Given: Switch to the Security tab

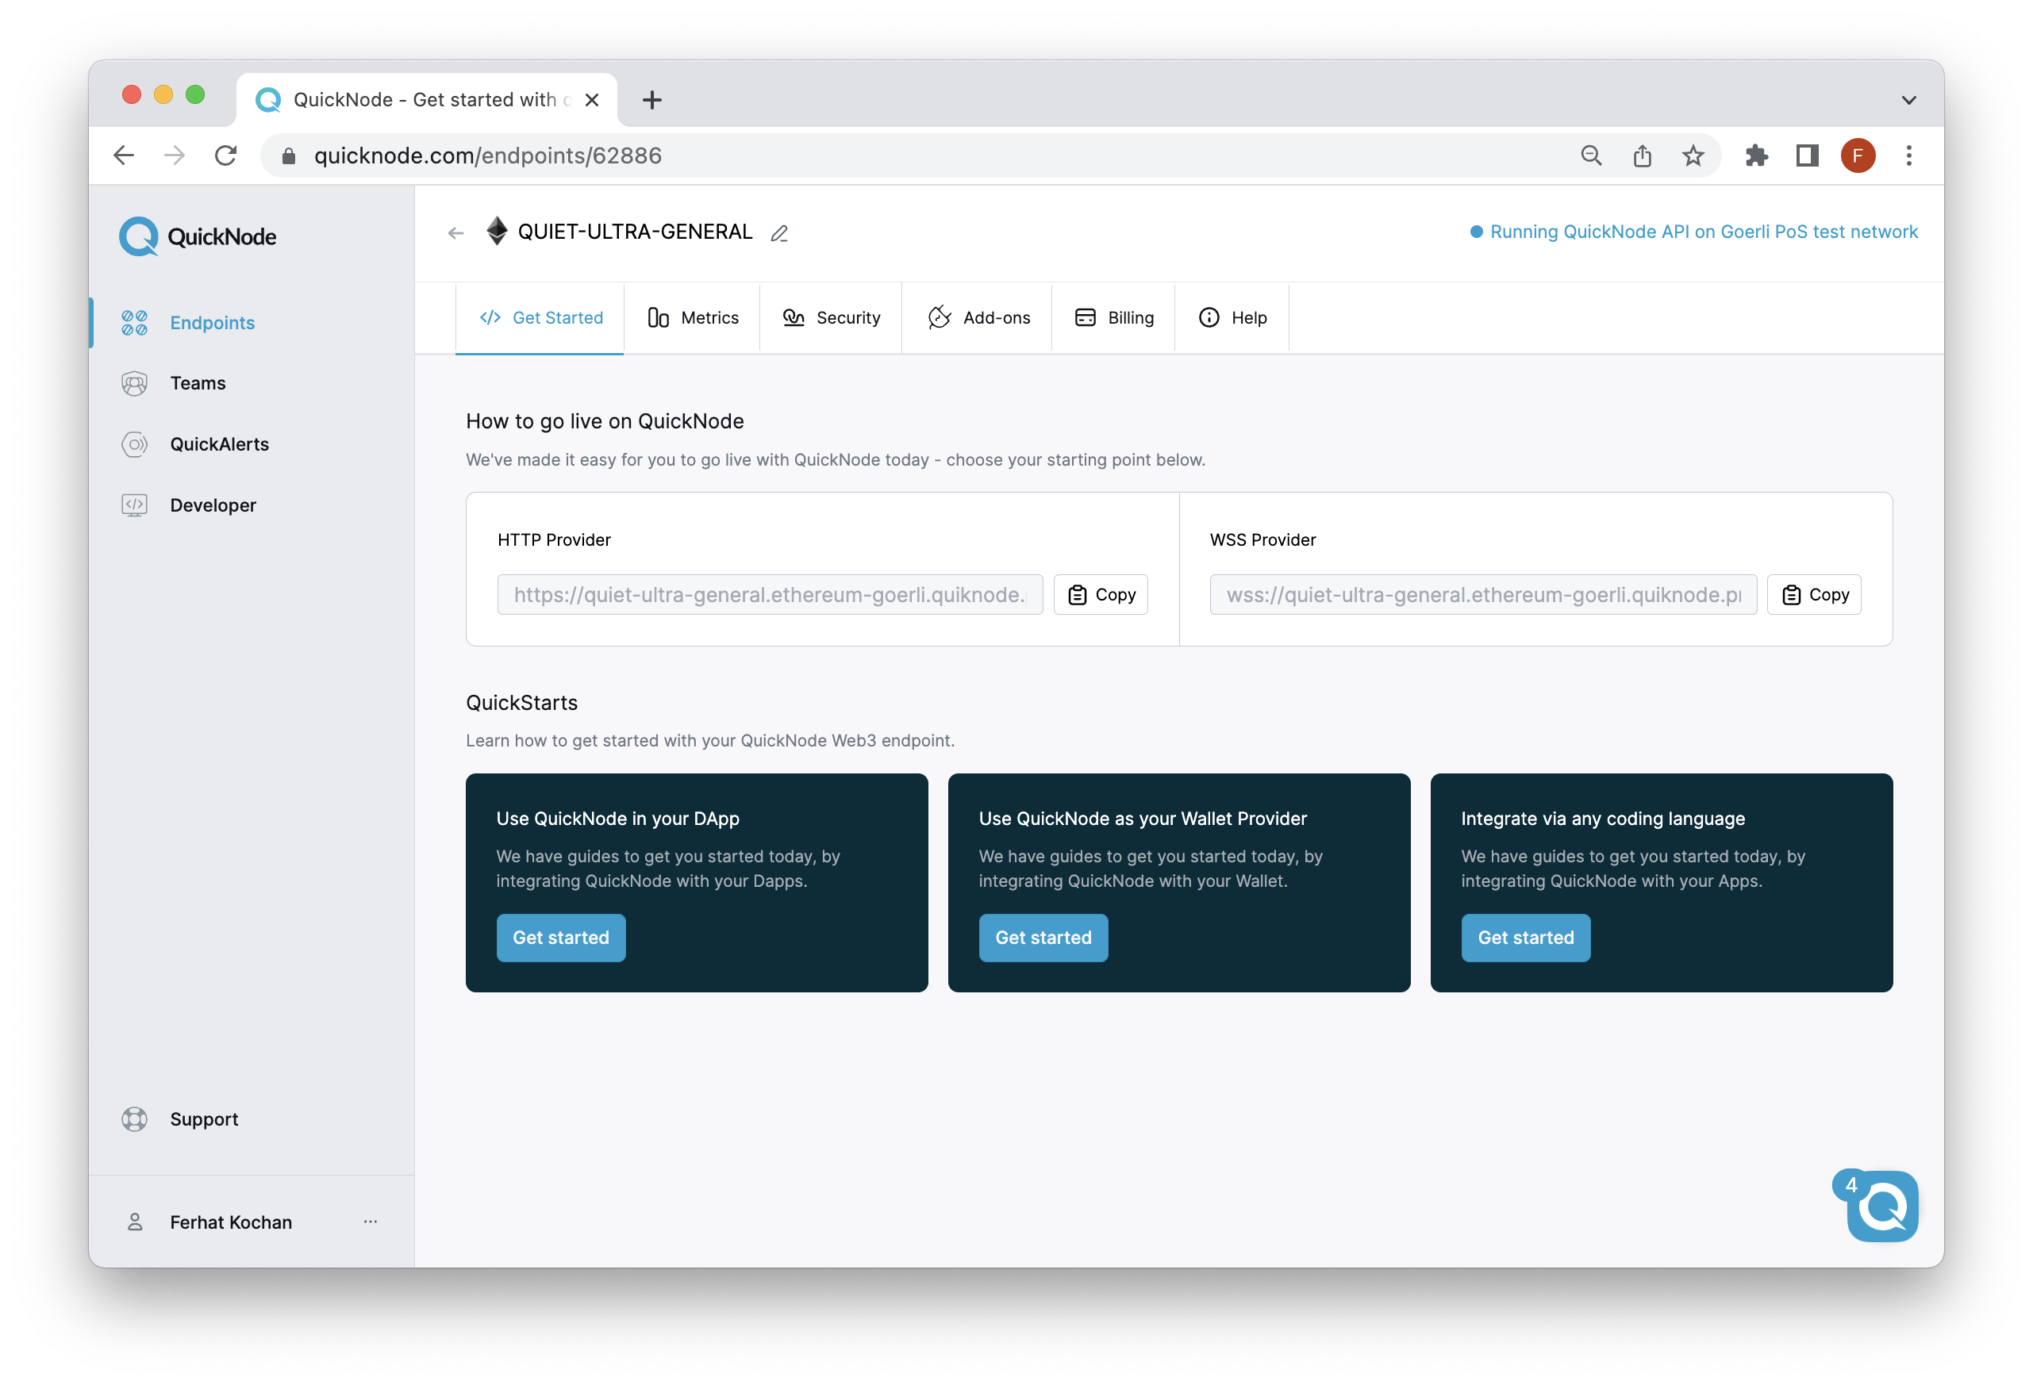Looking at the screenshot, I should (x=831, y=317).
